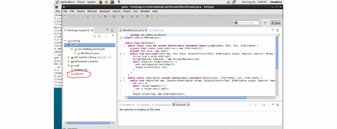Open Package Explorer view menu triangle

113,36
